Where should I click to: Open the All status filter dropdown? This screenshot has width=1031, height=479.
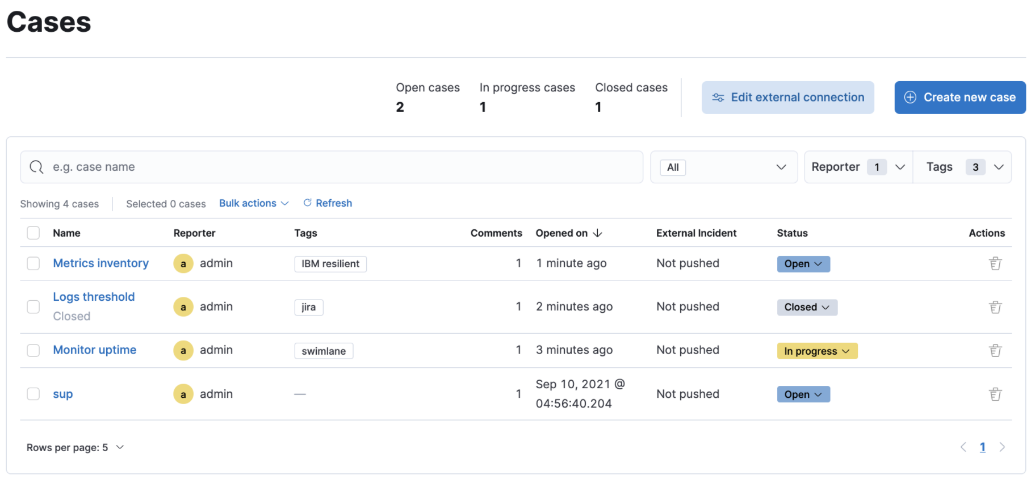click(723, 167)
